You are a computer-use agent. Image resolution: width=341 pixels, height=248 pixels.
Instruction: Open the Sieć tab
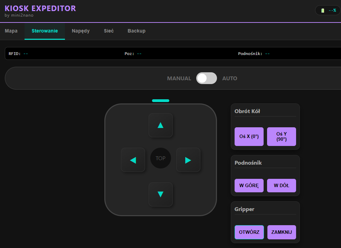[x=109, y=31]
